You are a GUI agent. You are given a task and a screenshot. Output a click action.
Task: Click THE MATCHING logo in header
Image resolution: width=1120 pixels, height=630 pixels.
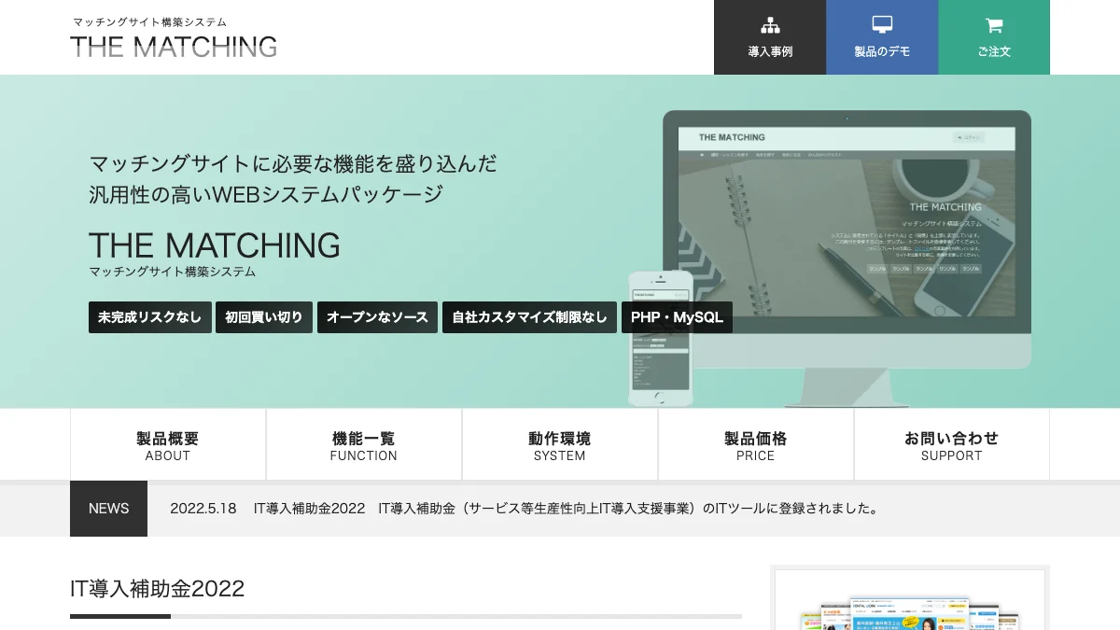[x=174, y=47]
